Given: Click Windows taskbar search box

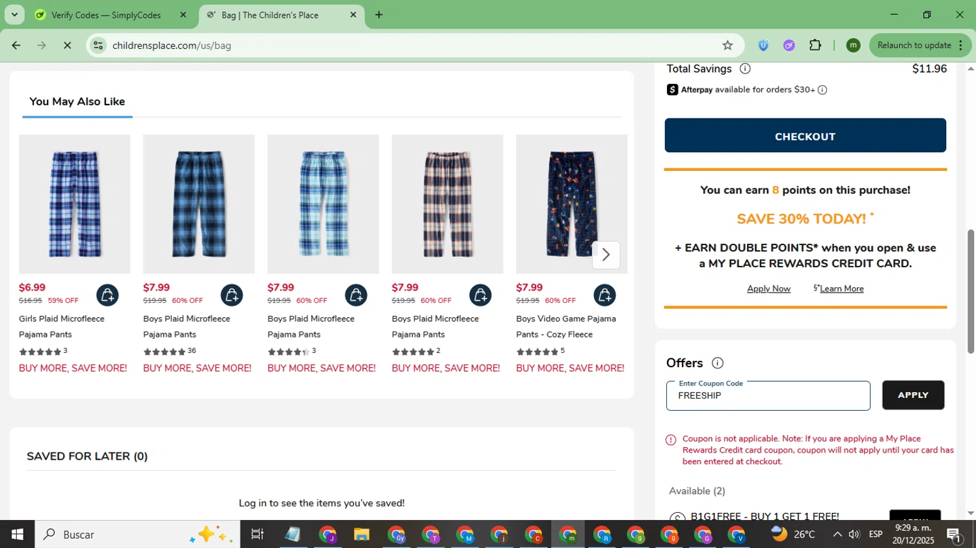Looking at the screenshot, I should tap(137, 534).
